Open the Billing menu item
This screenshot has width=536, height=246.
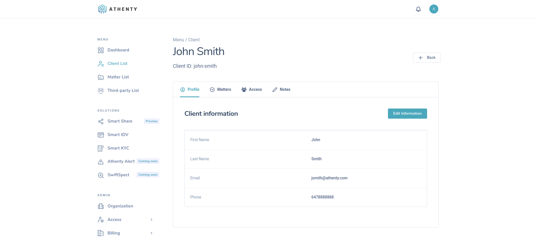pos(114,233)
